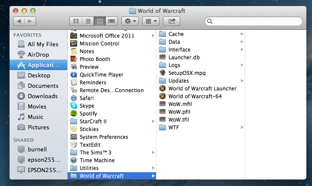Select the WTF folder

[173, 127]
